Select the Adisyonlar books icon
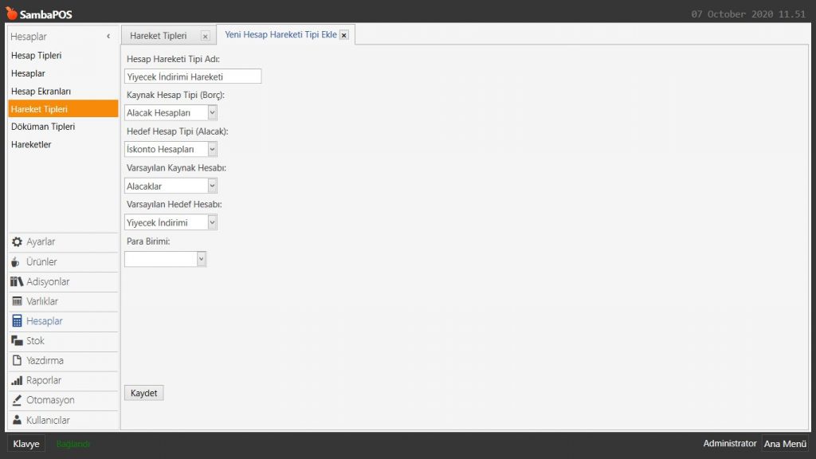 [x=17, y=282]
